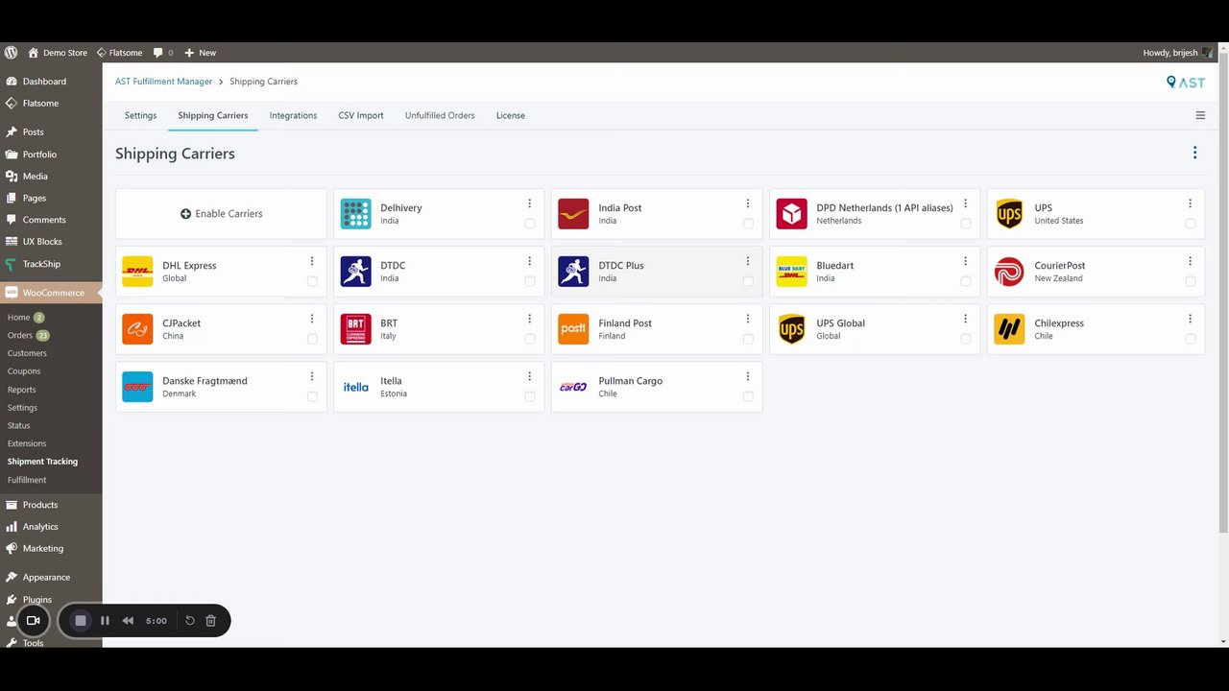The width and height of the screenshot is (1229, 691).
Task: Click the India Post carrier logo
Action: click(573, 214)
